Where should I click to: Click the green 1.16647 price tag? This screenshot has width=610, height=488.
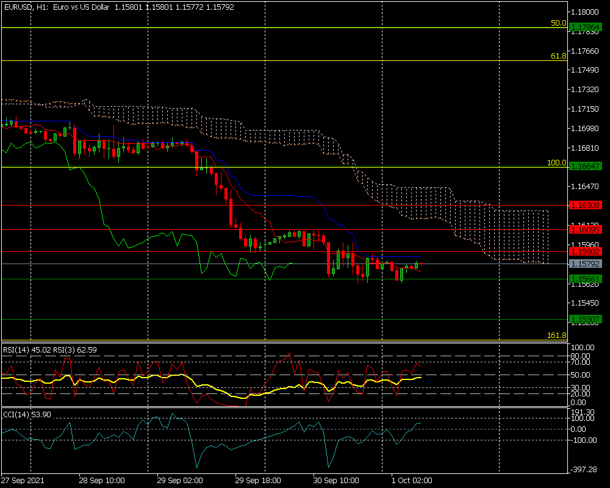pos(585,166)
